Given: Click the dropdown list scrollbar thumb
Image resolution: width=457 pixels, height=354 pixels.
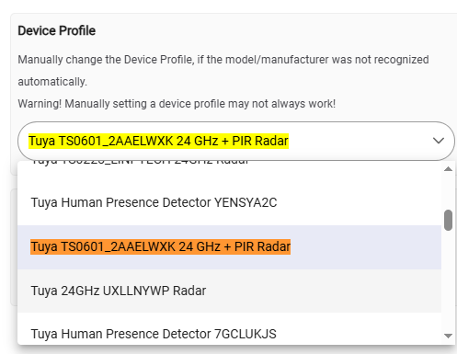Looking at the screenshot, I should pyautogui.click(x=448, y=220).
